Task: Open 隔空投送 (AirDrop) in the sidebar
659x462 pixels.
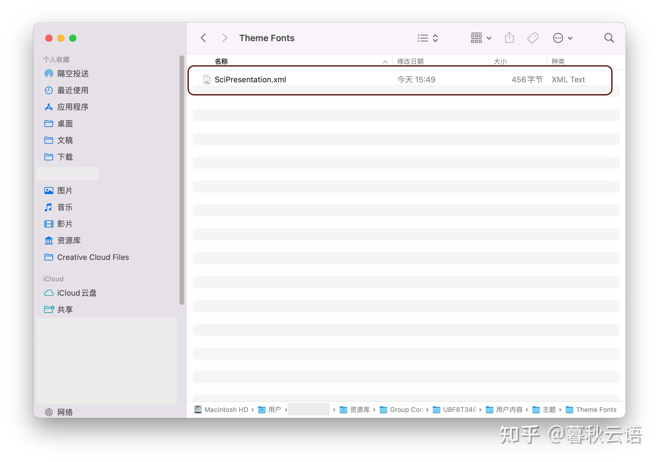Action: [72, 74]
